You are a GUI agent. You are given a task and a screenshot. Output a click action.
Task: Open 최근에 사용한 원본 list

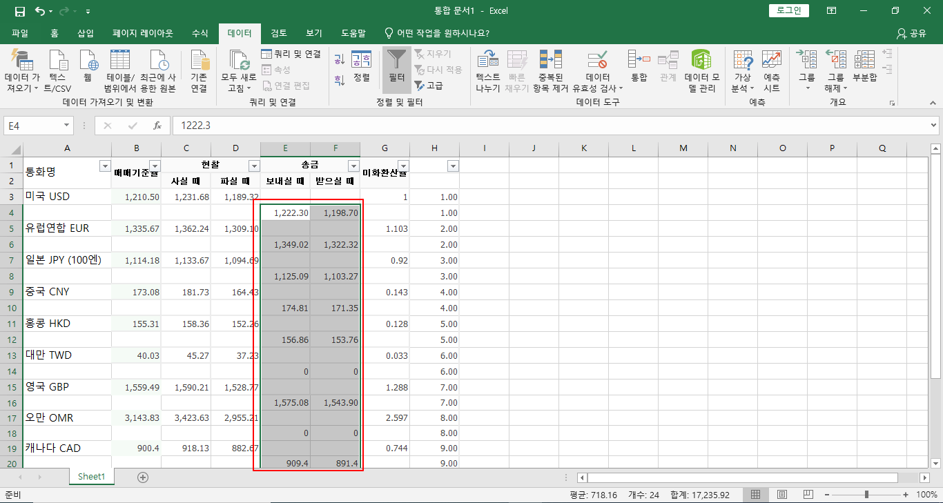pyautogui.click(x=158, y=70)
